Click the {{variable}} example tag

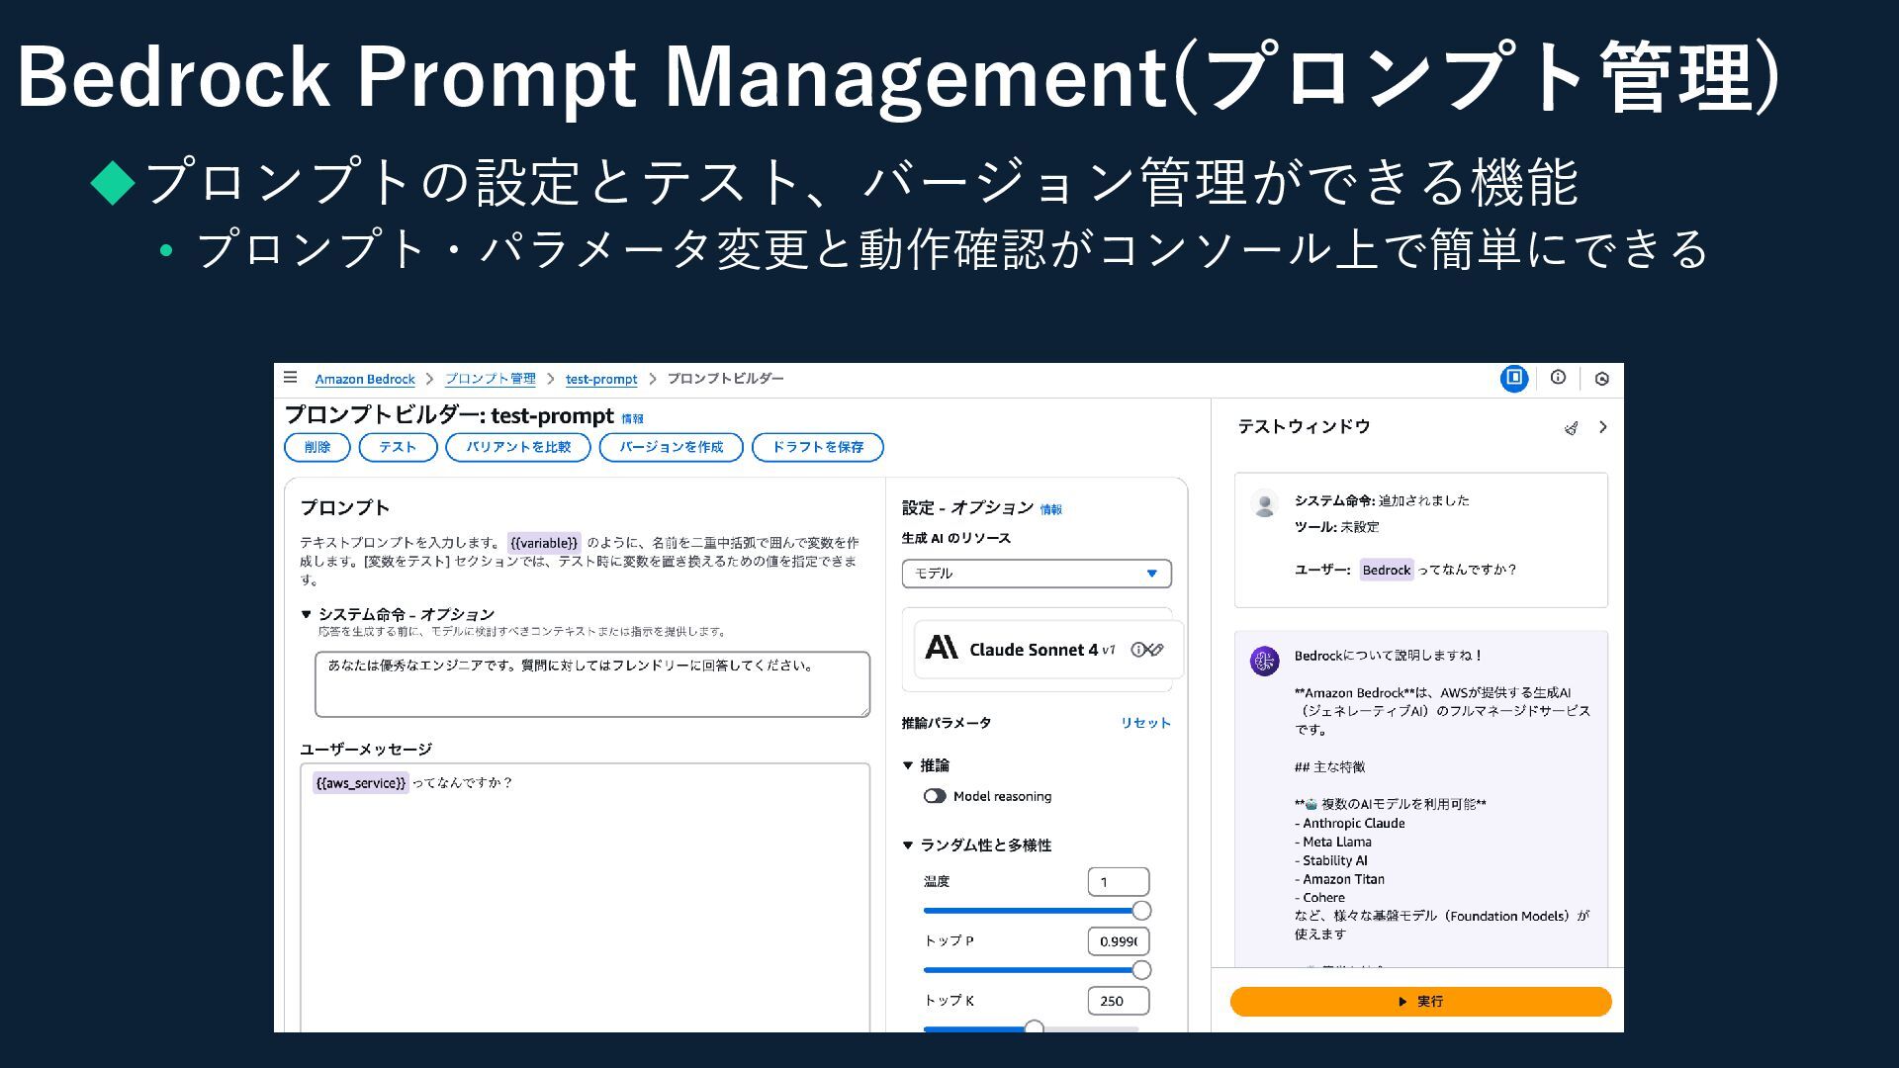point(544,543)
